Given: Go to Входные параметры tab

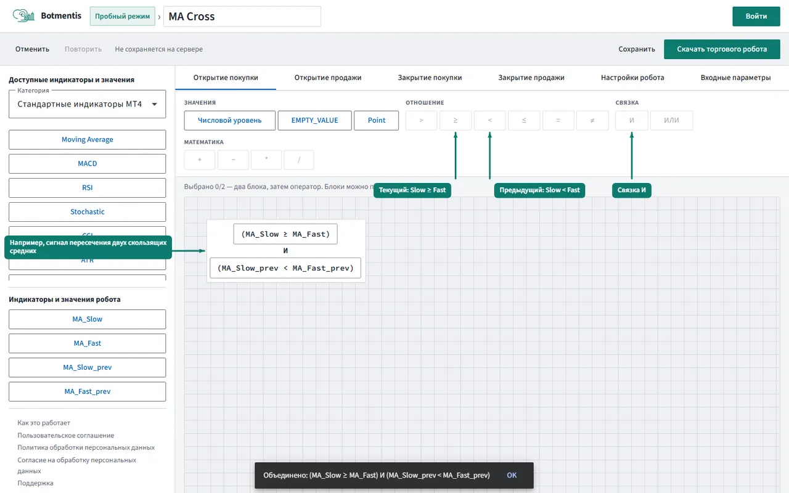Looking at the screenshot, I should [735, 78].
